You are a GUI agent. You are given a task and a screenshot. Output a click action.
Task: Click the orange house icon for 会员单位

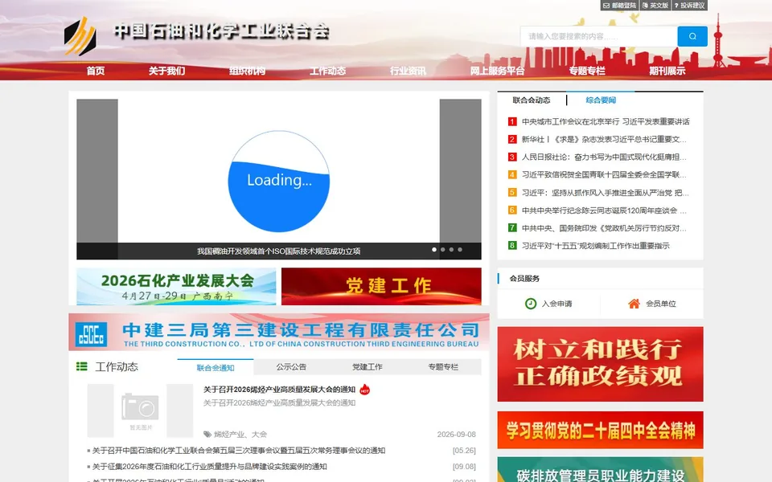click(634, 304)
